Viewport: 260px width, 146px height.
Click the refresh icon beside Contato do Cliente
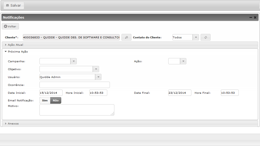[206, 37]
